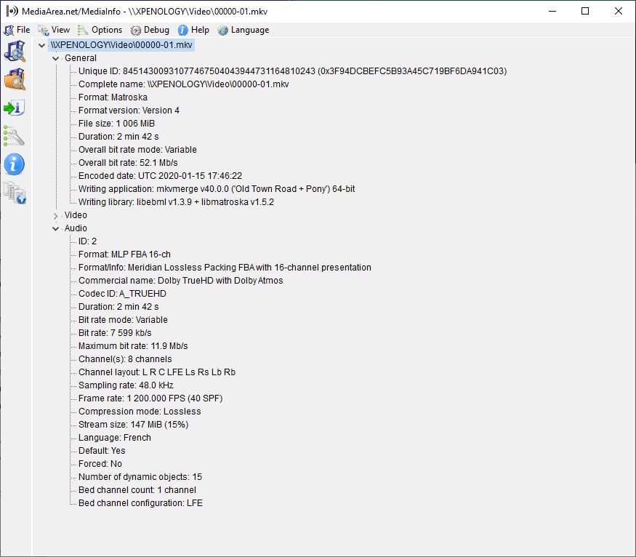Click the blue About info sidebar icon
The image size is (636, 557).
[x=15, y=164]
